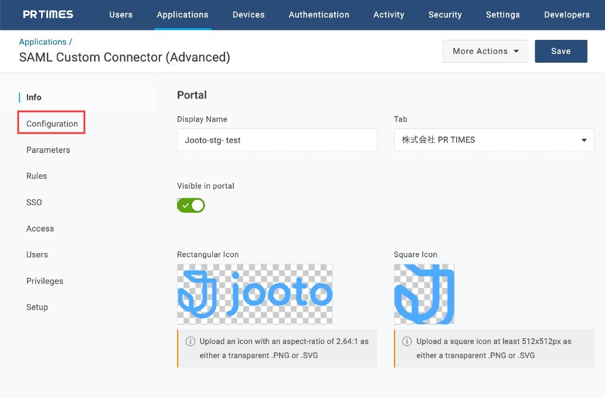The width and height of the screenshot is (605, 398).
Task: Click the PR TIMES logo
Action: click(48, 15)
